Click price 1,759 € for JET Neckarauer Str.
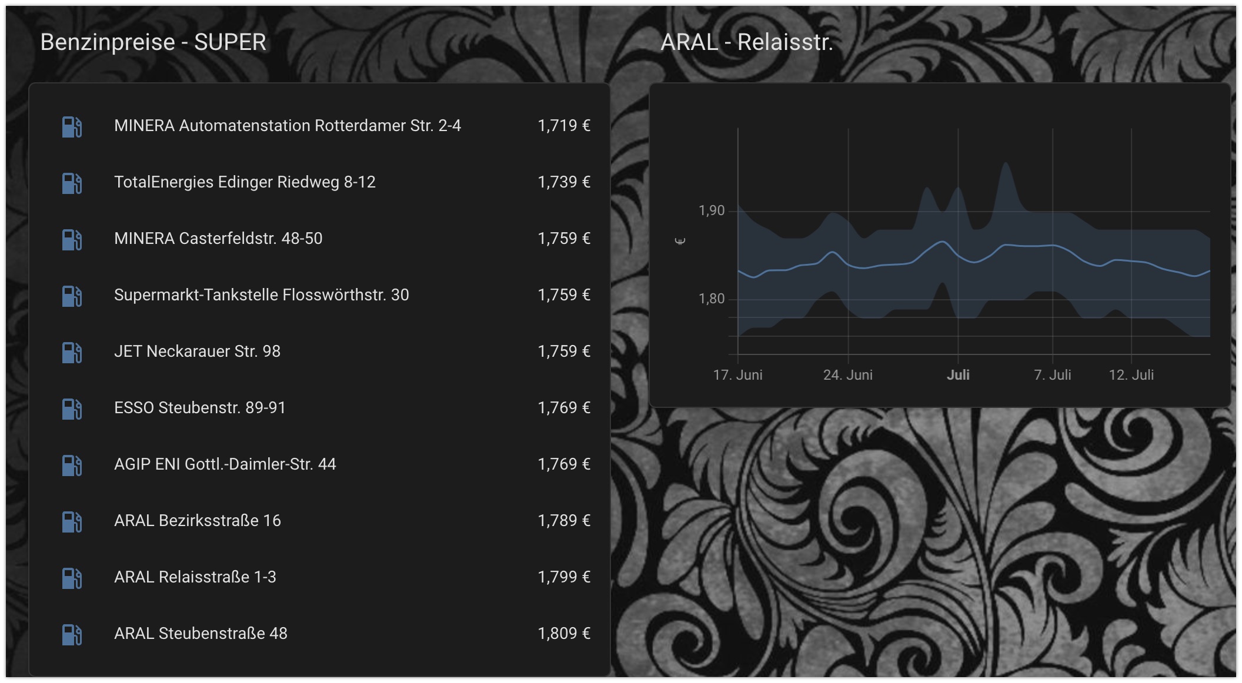 click(x=564, y=351)
